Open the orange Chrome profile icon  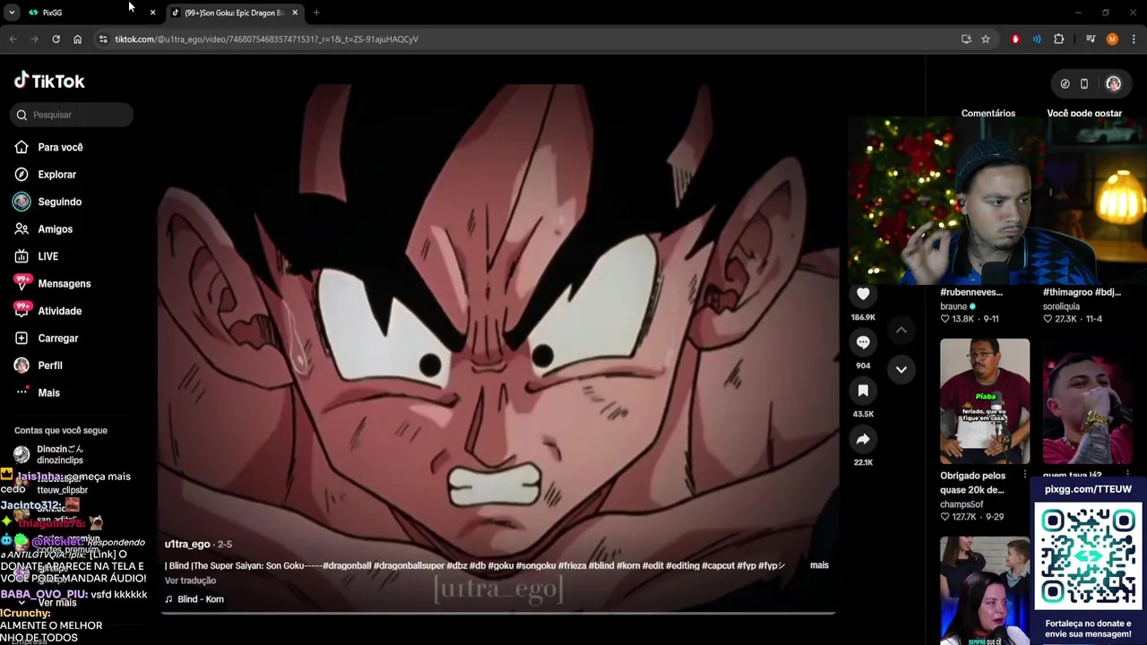click(x=1112, y=39)
